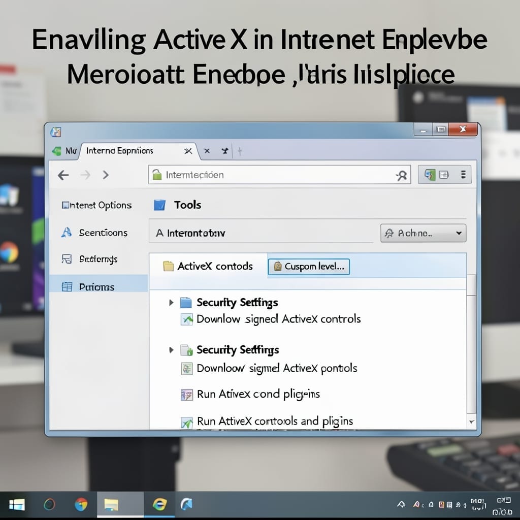This screenshot has height=520, width=520.
Task: Open Internet Explorer in taskbar
Action: pos(159,504)
